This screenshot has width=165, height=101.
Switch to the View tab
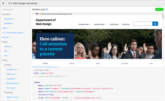(x=98, y=64)
